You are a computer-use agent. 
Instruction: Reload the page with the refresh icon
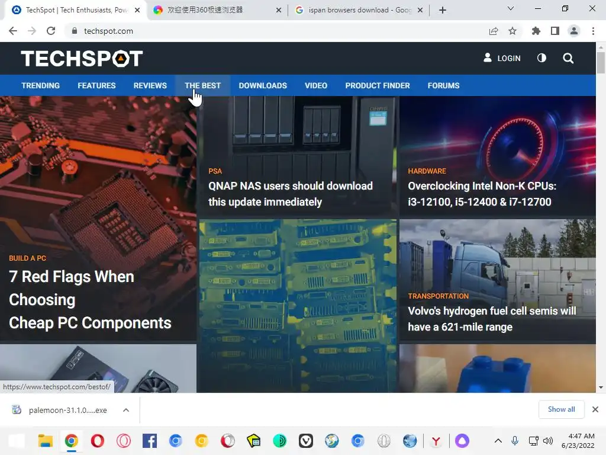[x=51, y=31]
